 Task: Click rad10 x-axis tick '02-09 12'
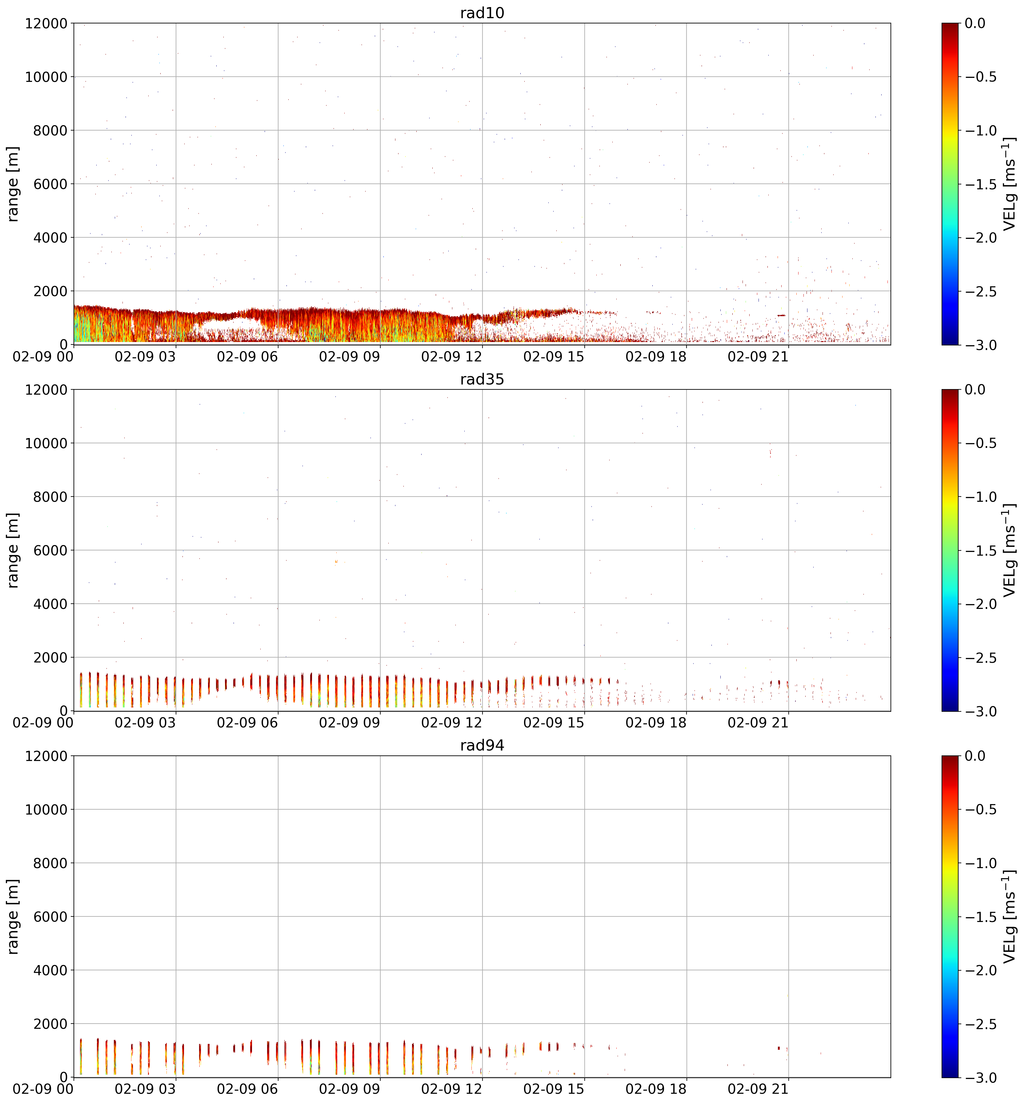coord(451,357)
